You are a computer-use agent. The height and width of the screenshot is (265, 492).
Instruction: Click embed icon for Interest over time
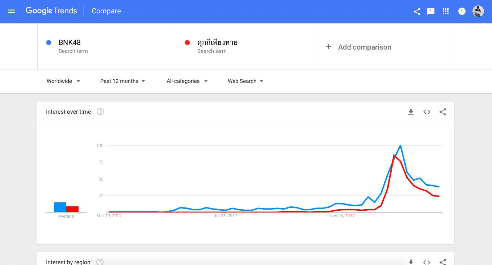point(427,112)
